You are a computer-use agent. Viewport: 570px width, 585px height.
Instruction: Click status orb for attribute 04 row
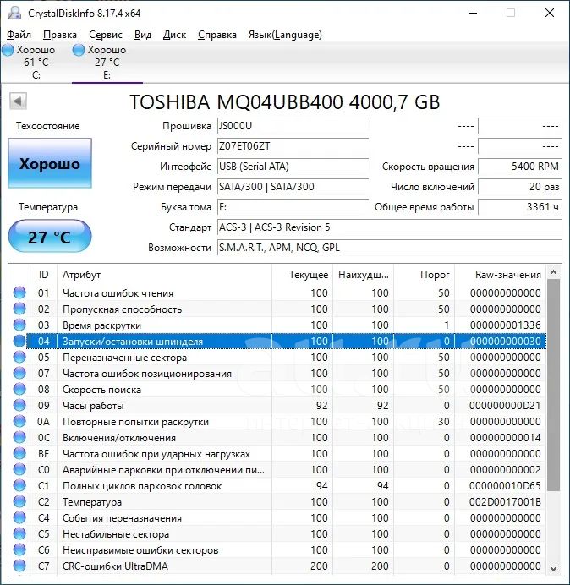pos(19,341)
